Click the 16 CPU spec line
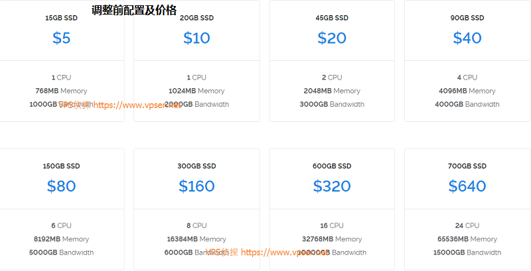 click(332, 225)
